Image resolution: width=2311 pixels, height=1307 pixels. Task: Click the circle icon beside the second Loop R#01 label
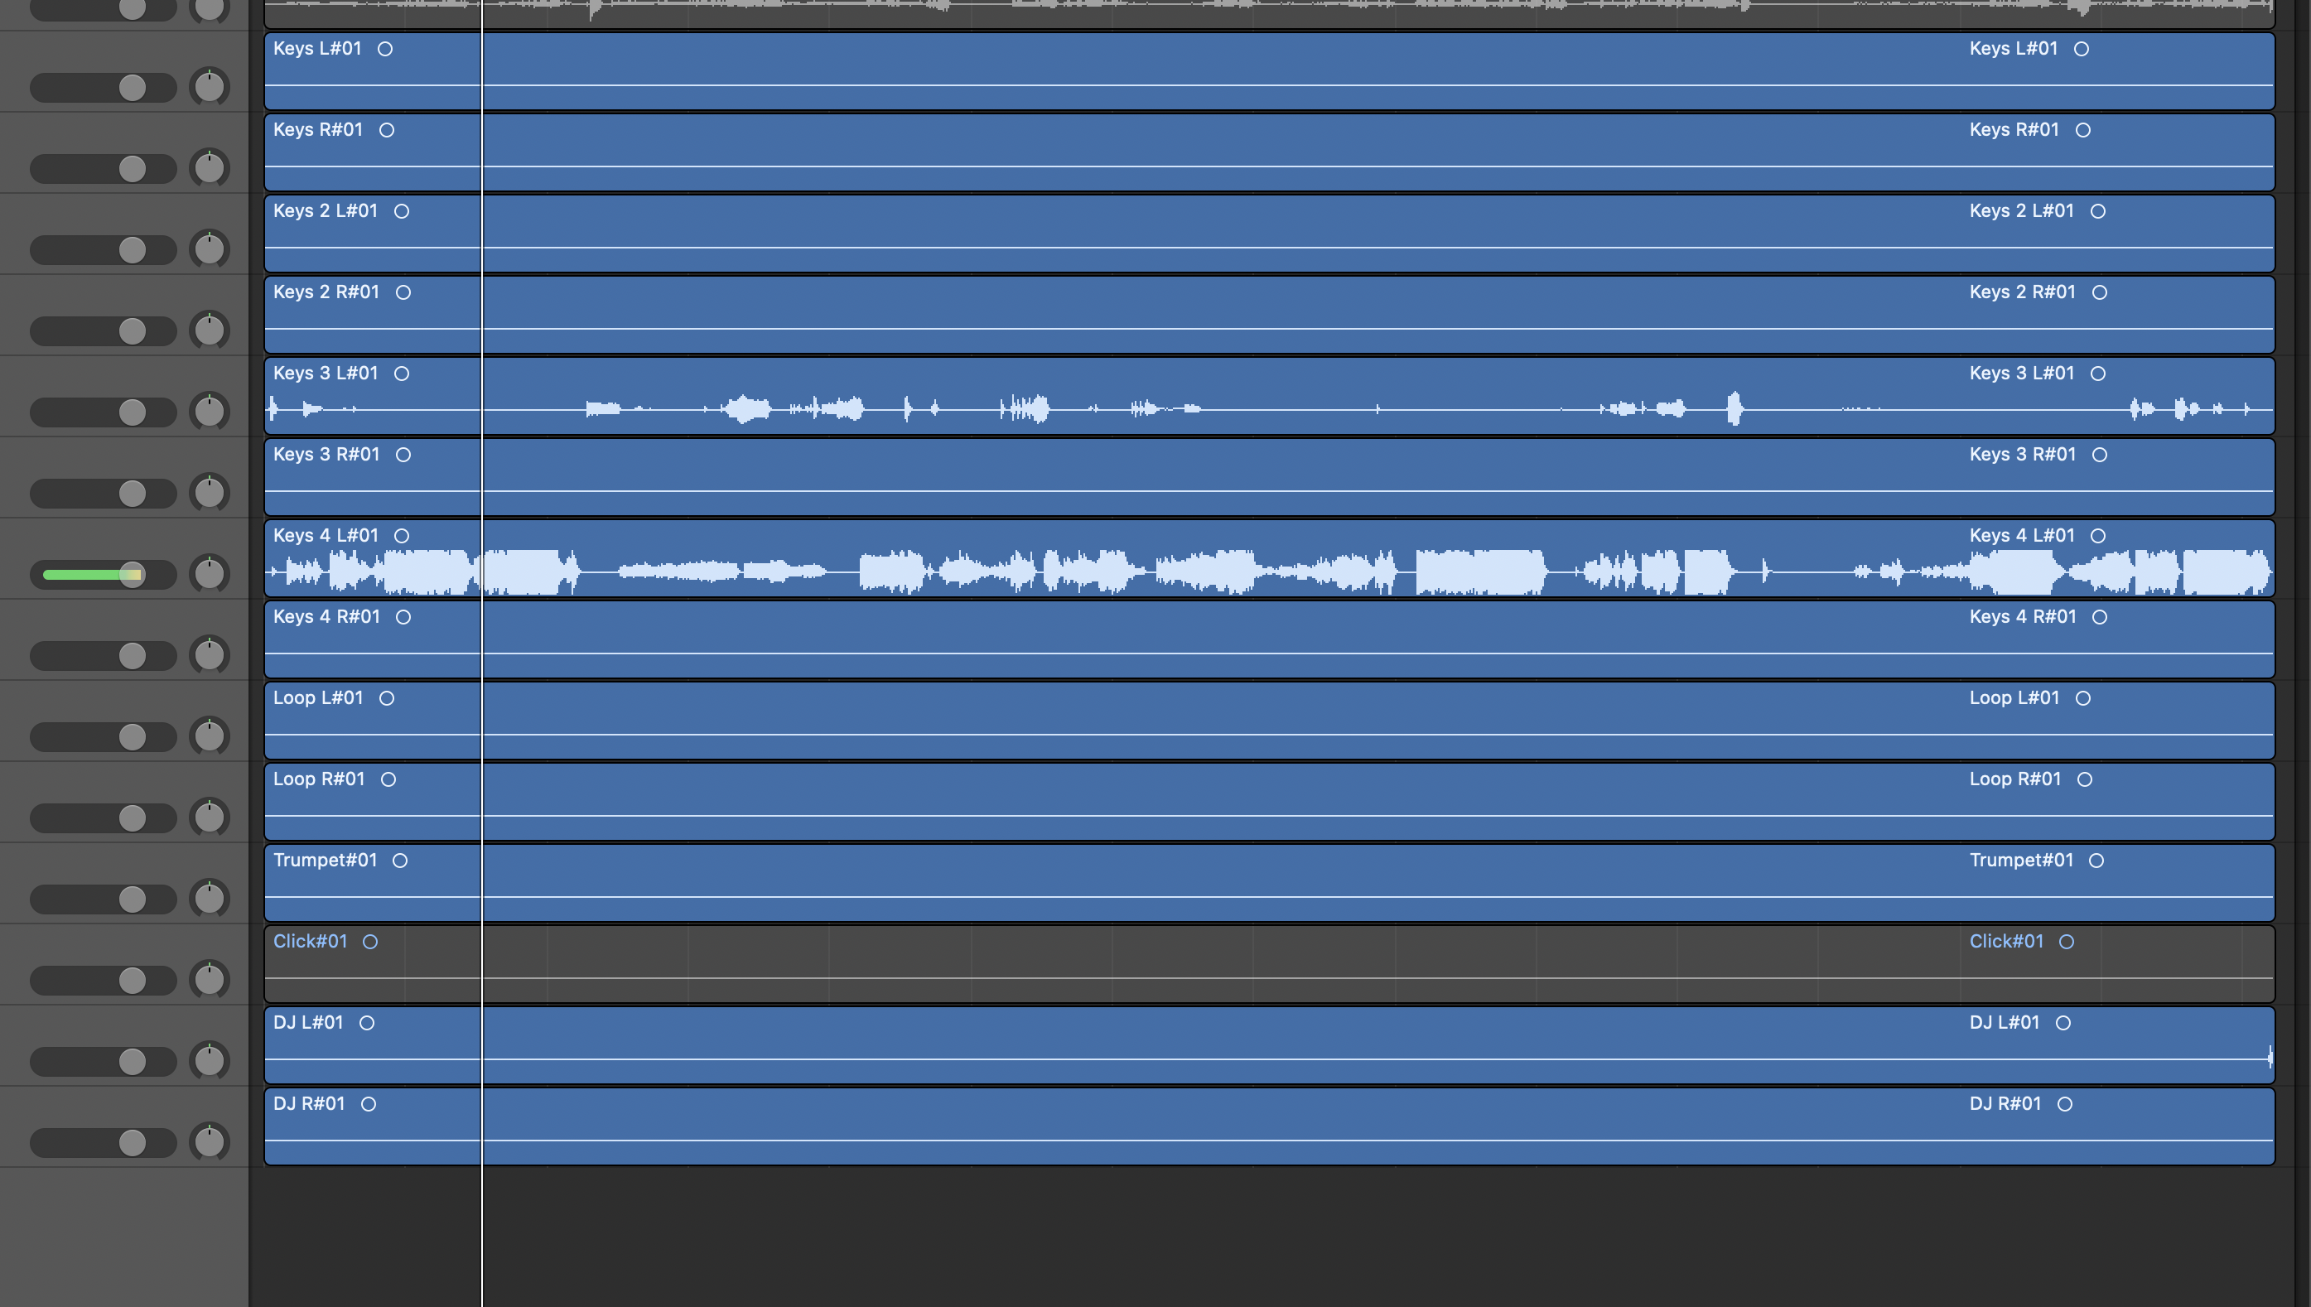click(x=2085, y=779)
